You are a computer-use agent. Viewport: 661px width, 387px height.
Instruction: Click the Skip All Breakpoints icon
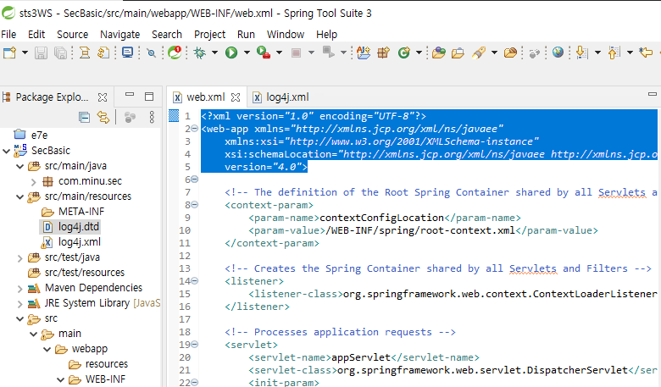[151, 53]
